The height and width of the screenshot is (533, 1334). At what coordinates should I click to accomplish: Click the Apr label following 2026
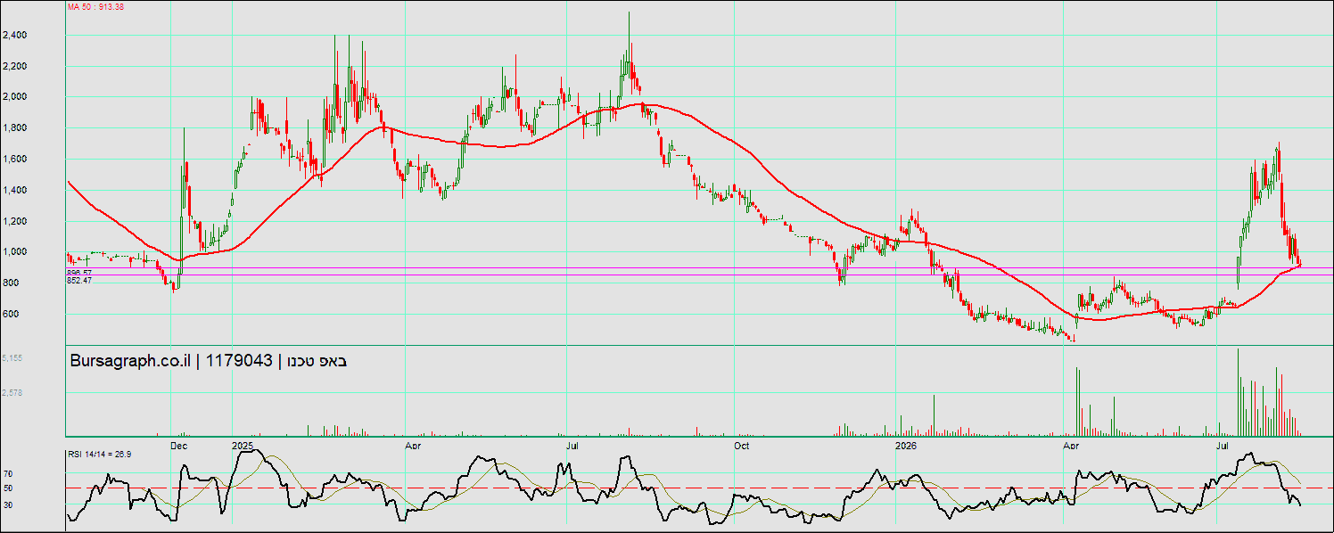pos(1070,444)
